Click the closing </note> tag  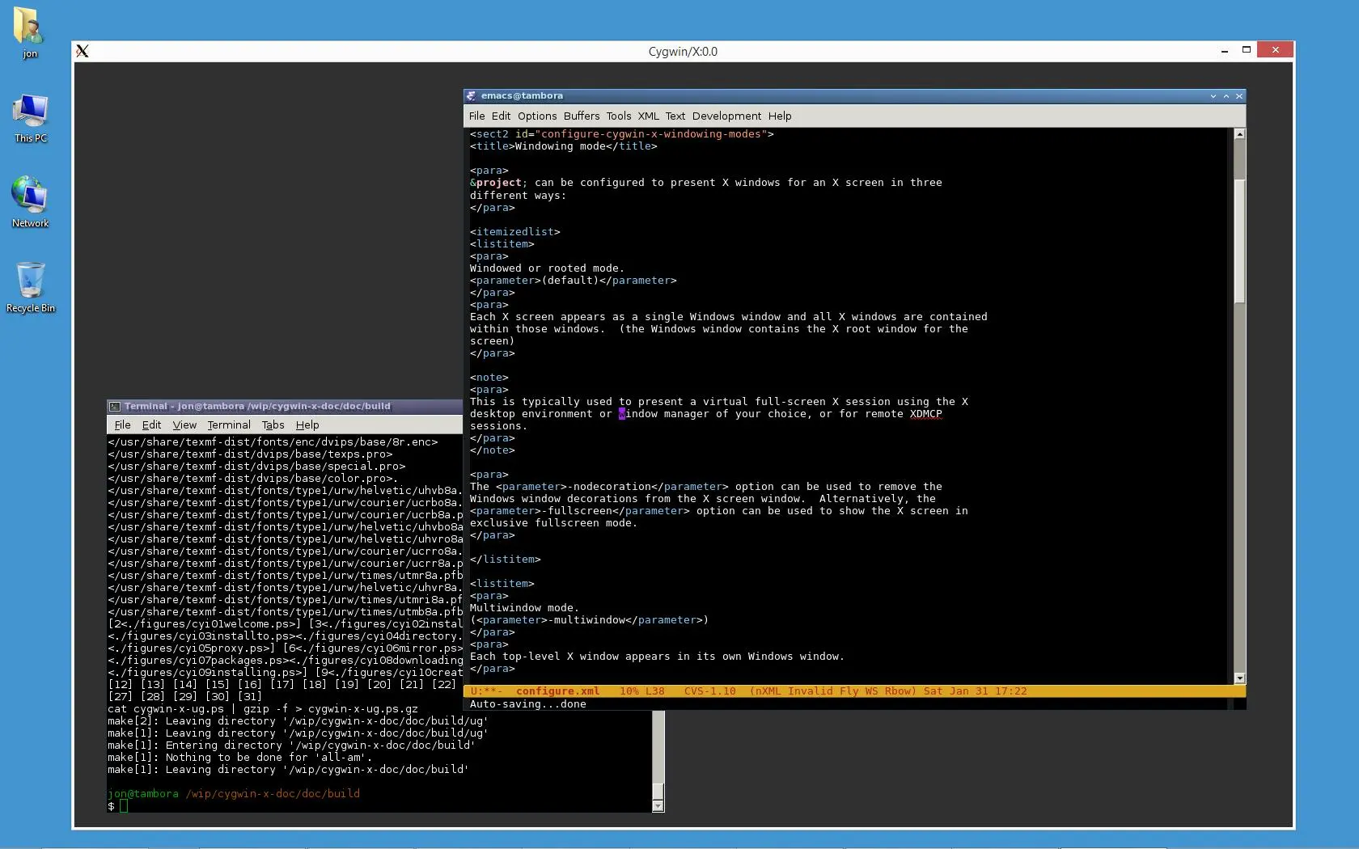(492, 450)
